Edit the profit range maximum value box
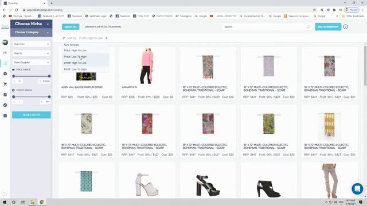 point(45,102)
